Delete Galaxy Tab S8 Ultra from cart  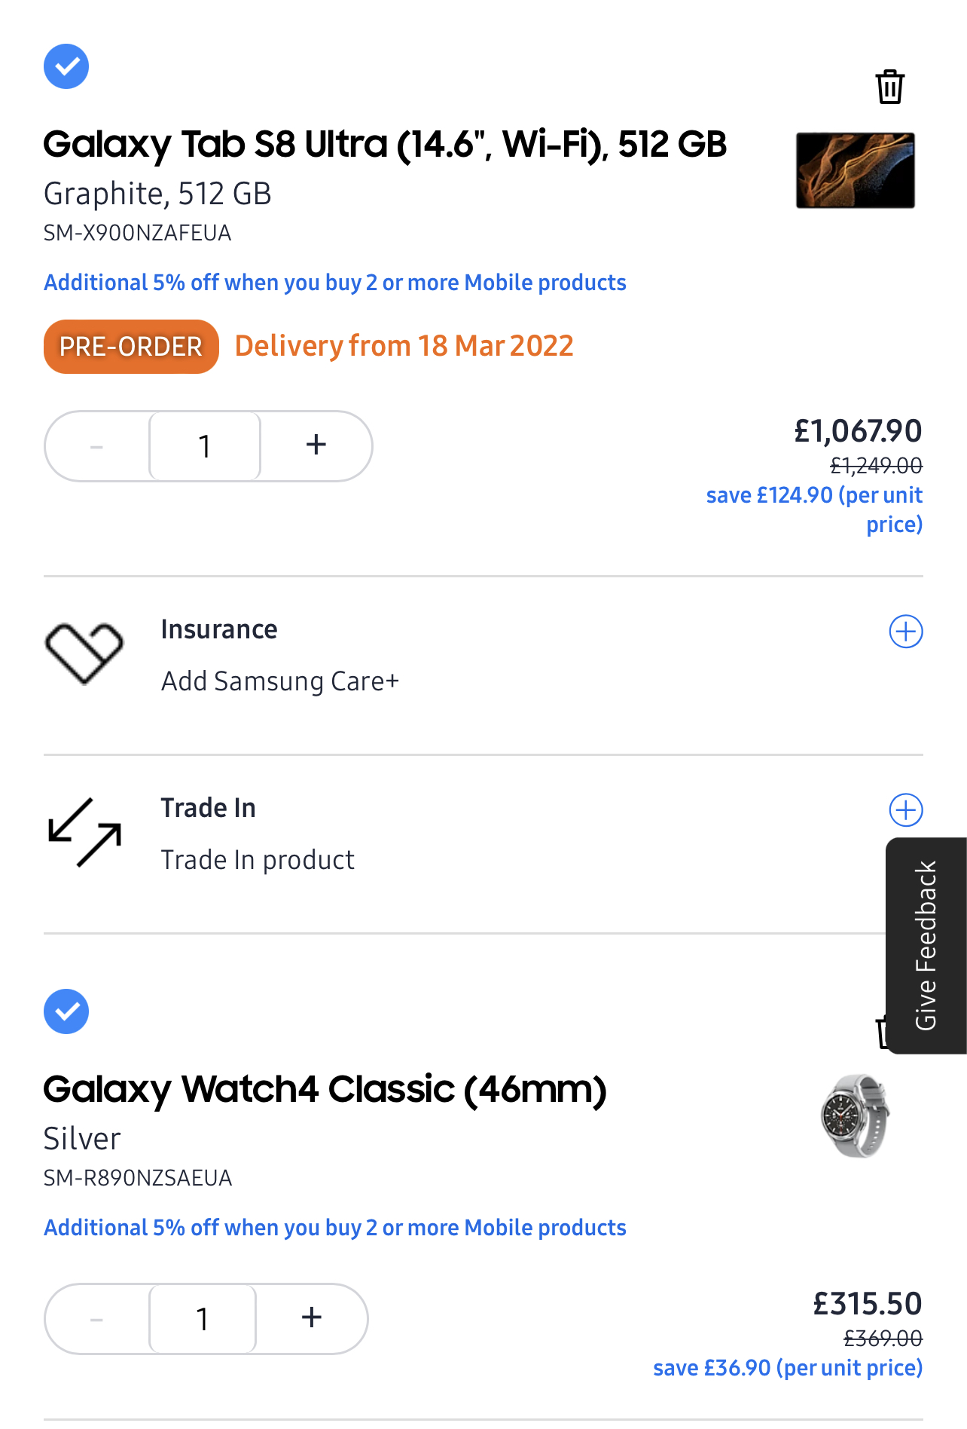pyautogui.click(x=889, y=87)
